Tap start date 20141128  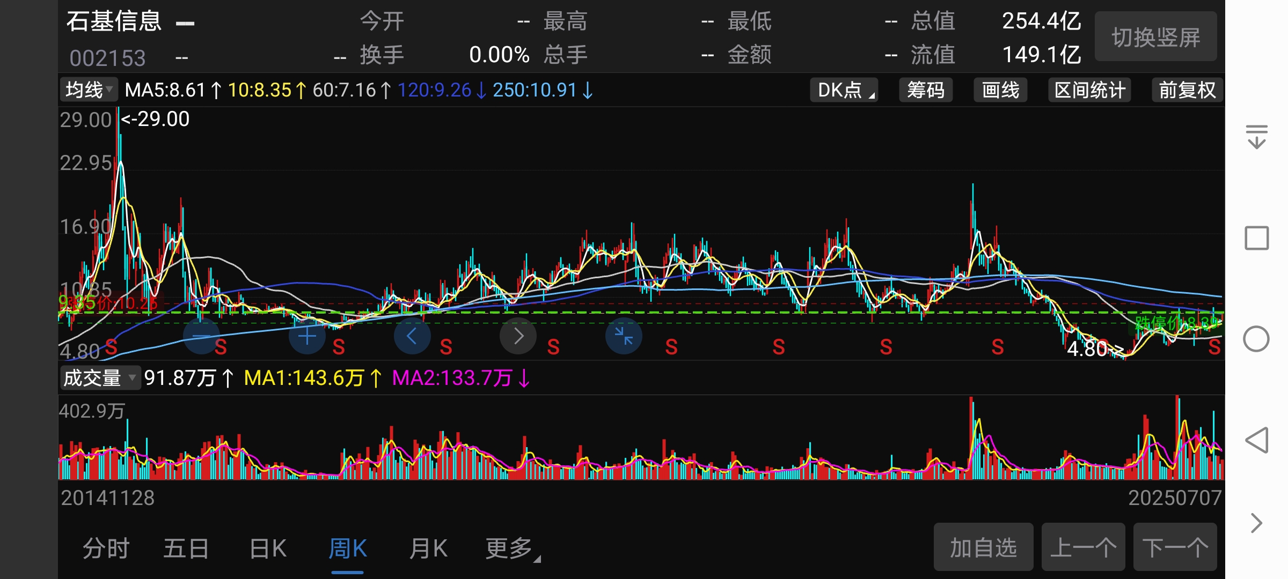tap(107, 498)
